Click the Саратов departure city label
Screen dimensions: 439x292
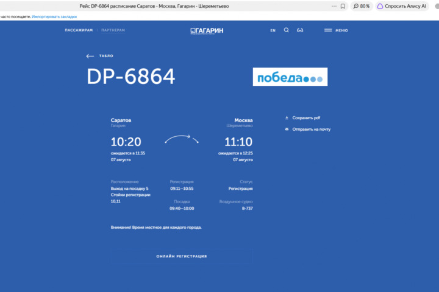121,120
